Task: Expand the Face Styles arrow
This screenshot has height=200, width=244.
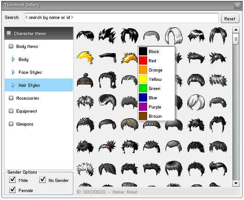Action: coord(13,72)
